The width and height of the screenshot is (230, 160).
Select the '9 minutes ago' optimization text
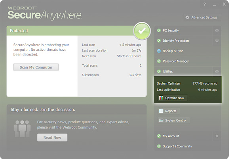pyautogui.click(x=208, y=90)
